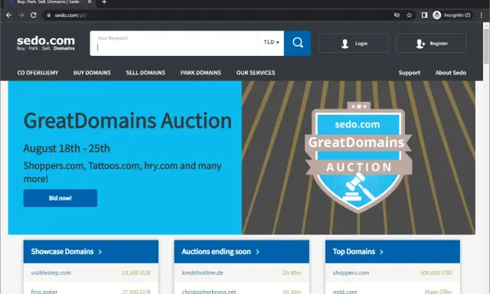Open the BUY DOMAINS menu

(x=92, y=73)
